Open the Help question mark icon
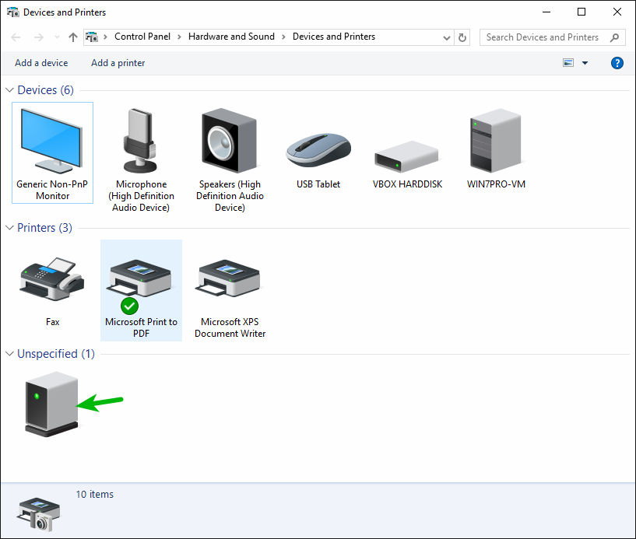Screen dimensions: 636x539 (617, 63)
